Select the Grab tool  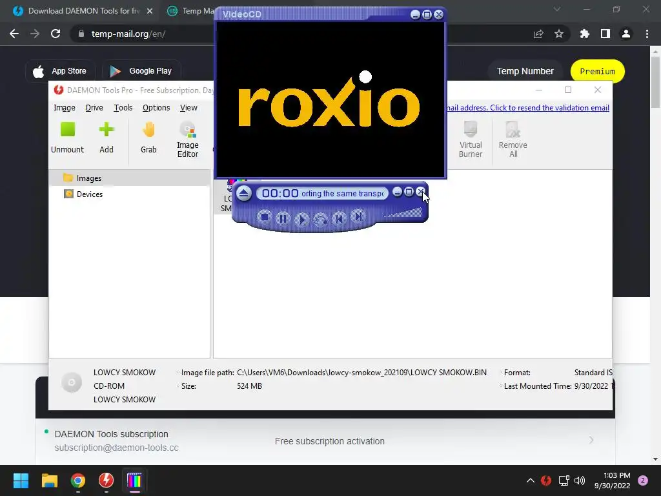[x=148, y=138]
